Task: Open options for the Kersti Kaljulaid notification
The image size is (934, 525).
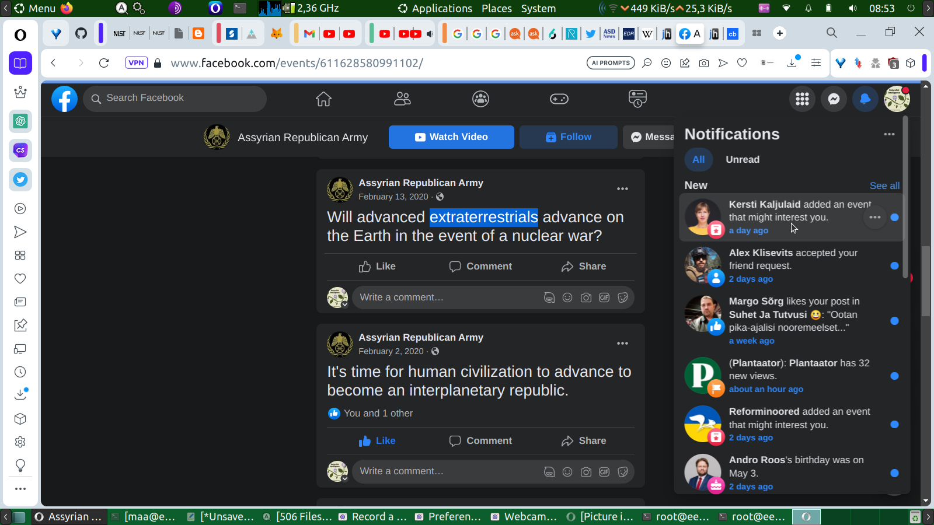Action: [x=874, y=218]
